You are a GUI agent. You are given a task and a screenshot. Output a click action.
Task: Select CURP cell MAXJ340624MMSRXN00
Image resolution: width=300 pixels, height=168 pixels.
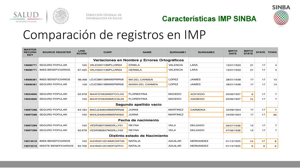[x=108, y=115]
